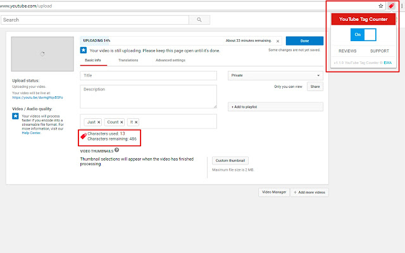Open the Add to playlist selector

pyautogui.click(x=275, y=107)
